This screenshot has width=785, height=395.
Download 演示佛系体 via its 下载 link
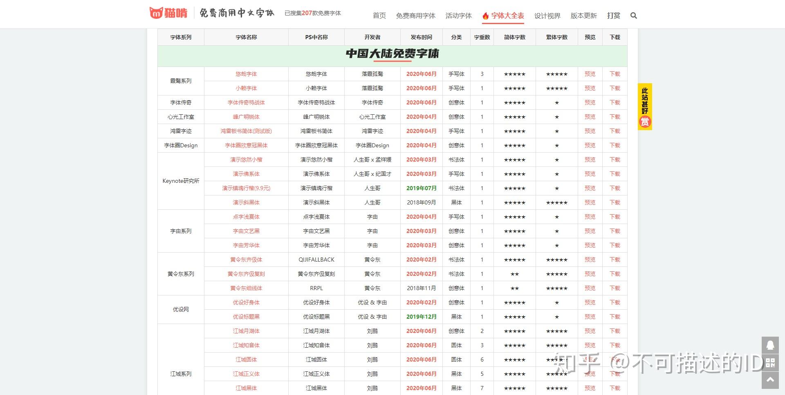pos(615,174)
